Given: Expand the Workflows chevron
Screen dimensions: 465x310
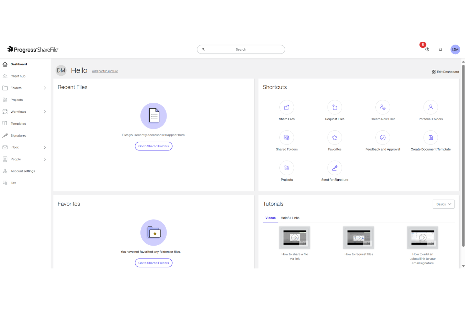Looking at the screenshot, I should pyautogui.click(x=45, y=112).
